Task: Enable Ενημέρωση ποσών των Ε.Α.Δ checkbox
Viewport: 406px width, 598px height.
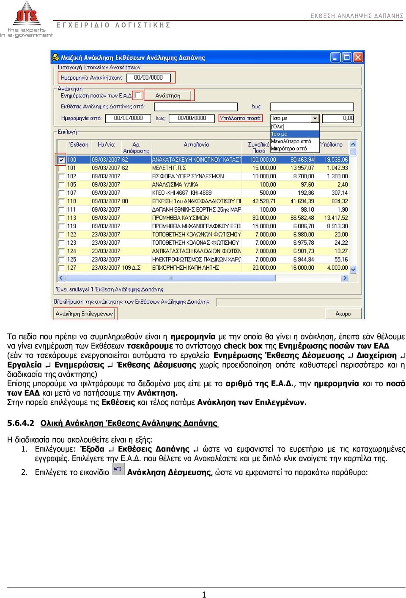Action: tap(138, 95)
